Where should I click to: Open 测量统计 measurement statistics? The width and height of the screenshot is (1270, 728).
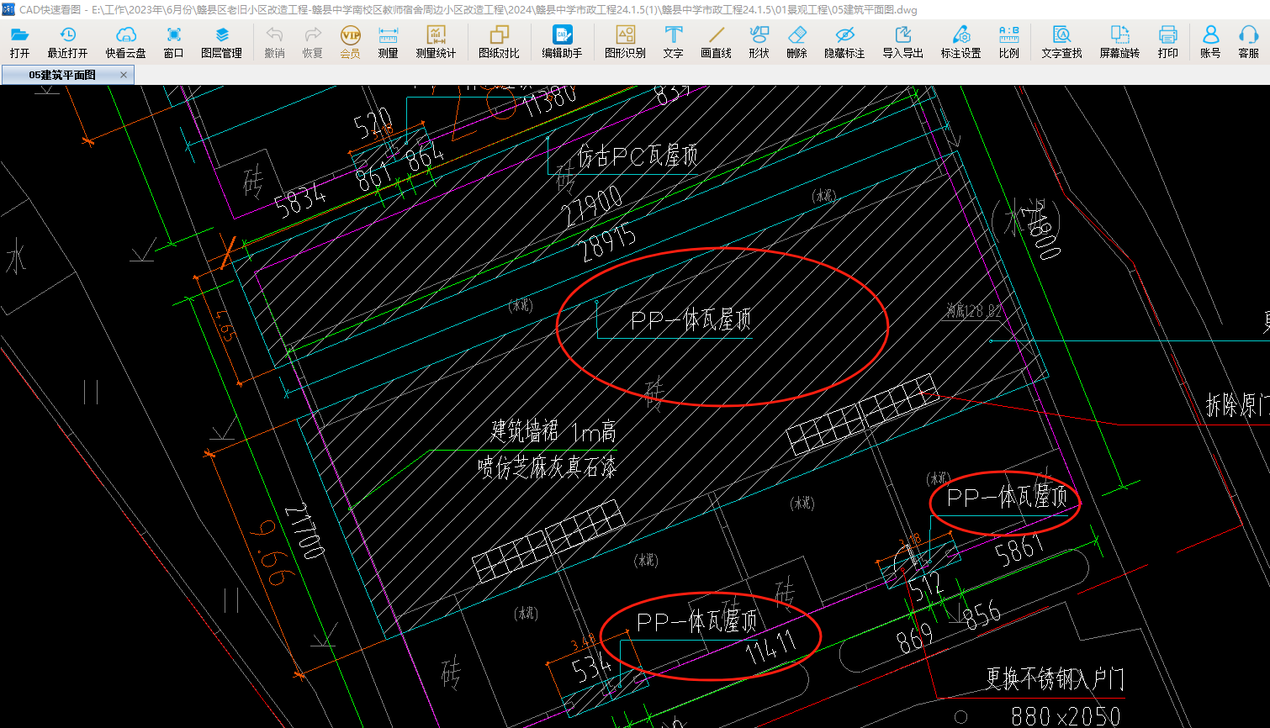[436, 42]
